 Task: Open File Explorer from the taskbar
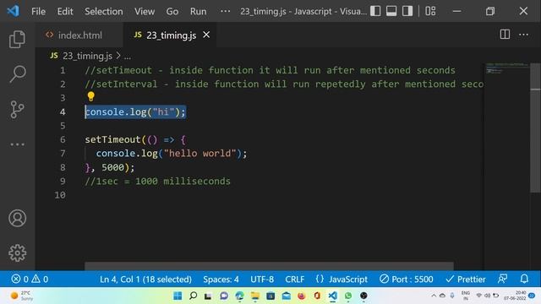pos(255,296)
